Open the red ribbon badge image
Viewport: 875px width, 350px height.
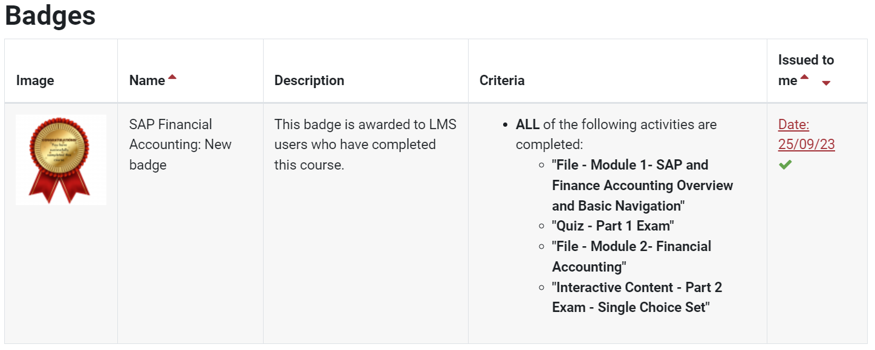point(61,160)
